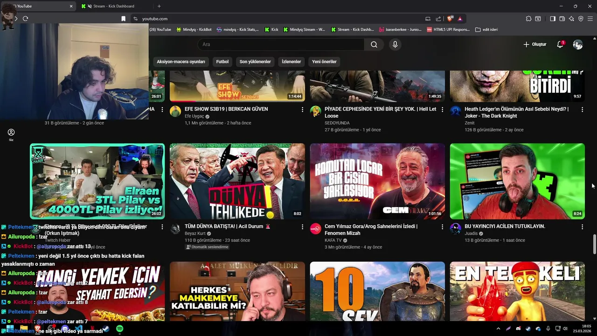
Task: Open the HERKES MAHKEMEYE KATILABİLİR Mİ thumbnail
Action: click(237, 291)
